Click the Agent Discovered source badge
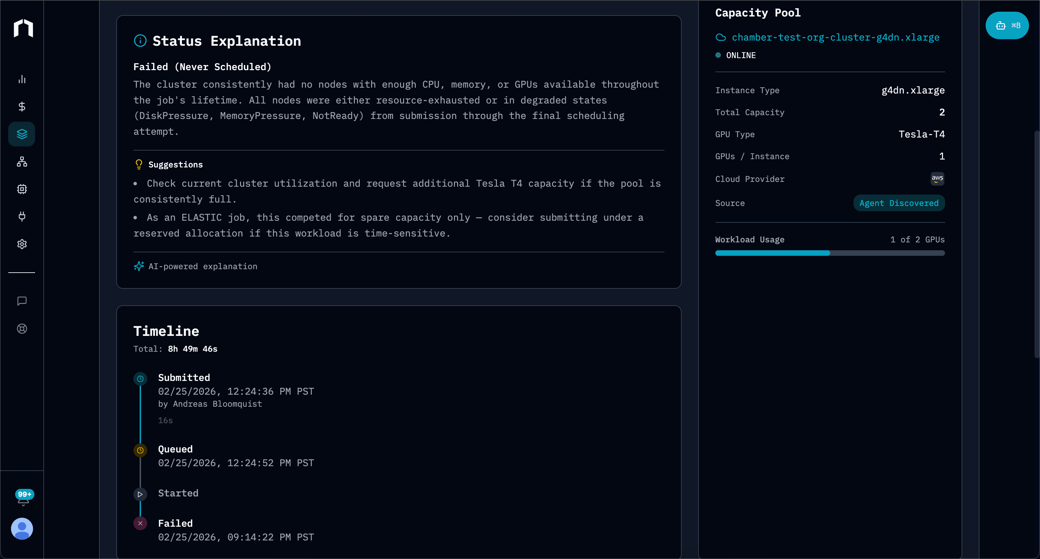1040x559 pixels. pos(899,203)
